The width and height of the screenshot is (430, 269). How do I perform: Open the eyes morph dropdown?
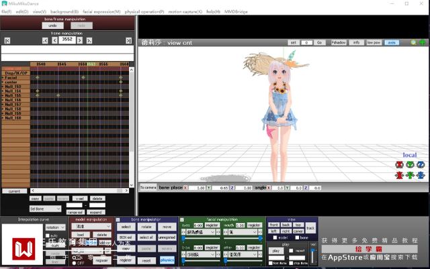(x=201, y=232)
